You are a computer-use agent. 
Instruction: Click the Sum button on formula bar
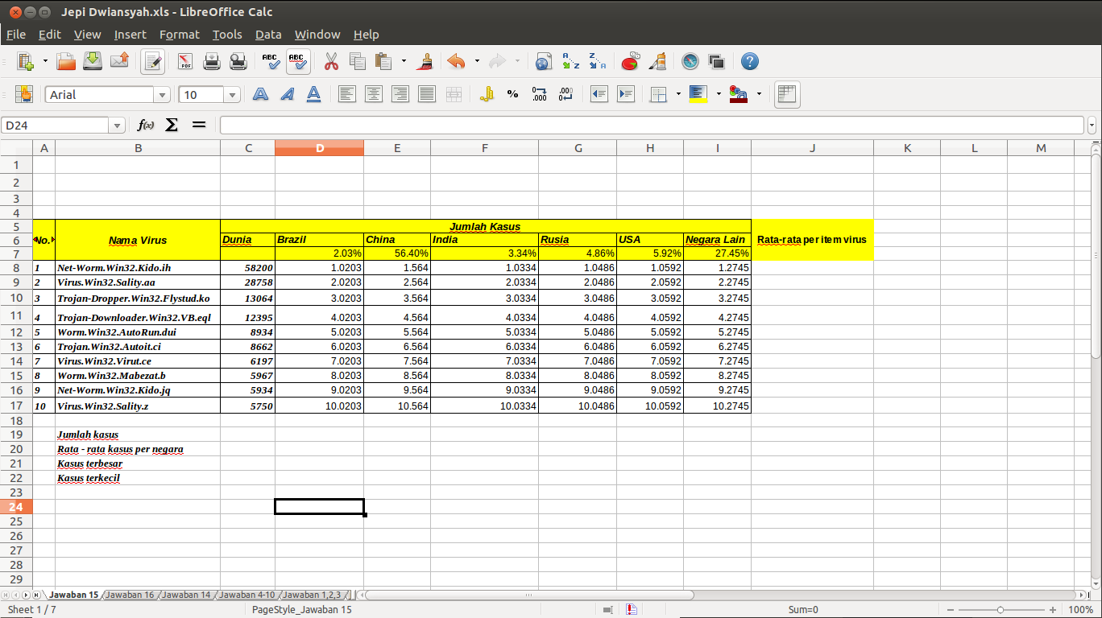click(x=171, y=125)
